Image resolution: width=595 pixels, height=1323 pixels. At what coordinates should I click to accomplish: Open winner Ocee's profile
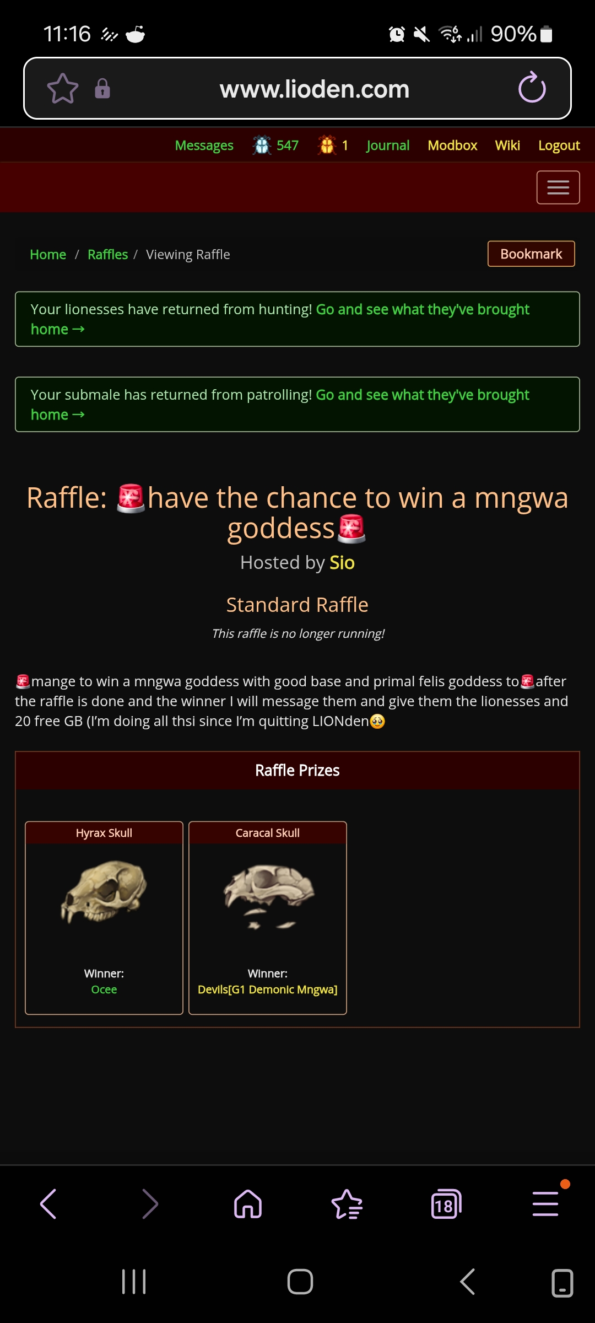coord(104,989)
